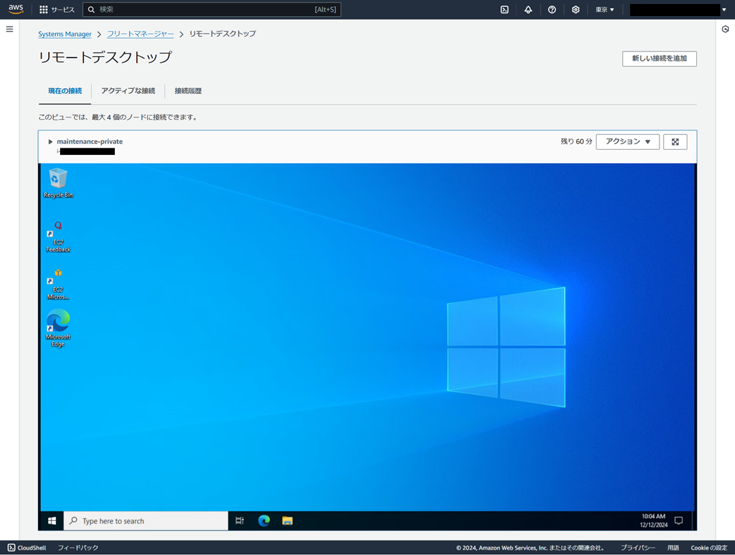Open the 東京 region dropdown

coord(605,9)
